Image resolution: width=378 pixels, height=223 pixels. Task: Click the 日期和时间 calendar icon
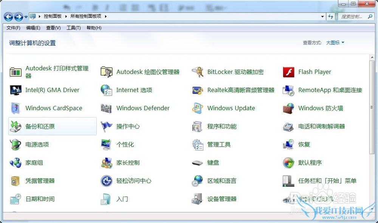(x=15, y=199)
